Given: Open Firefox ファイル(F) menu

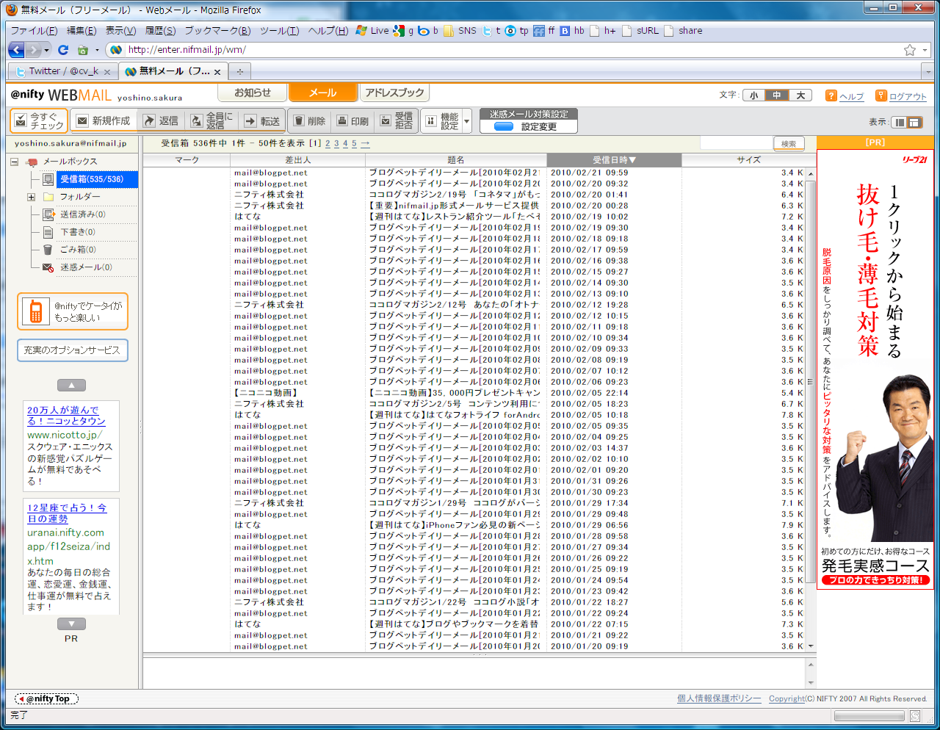Looking at the screenshot, I should pos(34,31).
